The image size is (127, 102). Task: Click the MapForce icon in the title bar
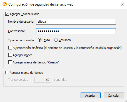pyautogui.click(x=5, y=4)
